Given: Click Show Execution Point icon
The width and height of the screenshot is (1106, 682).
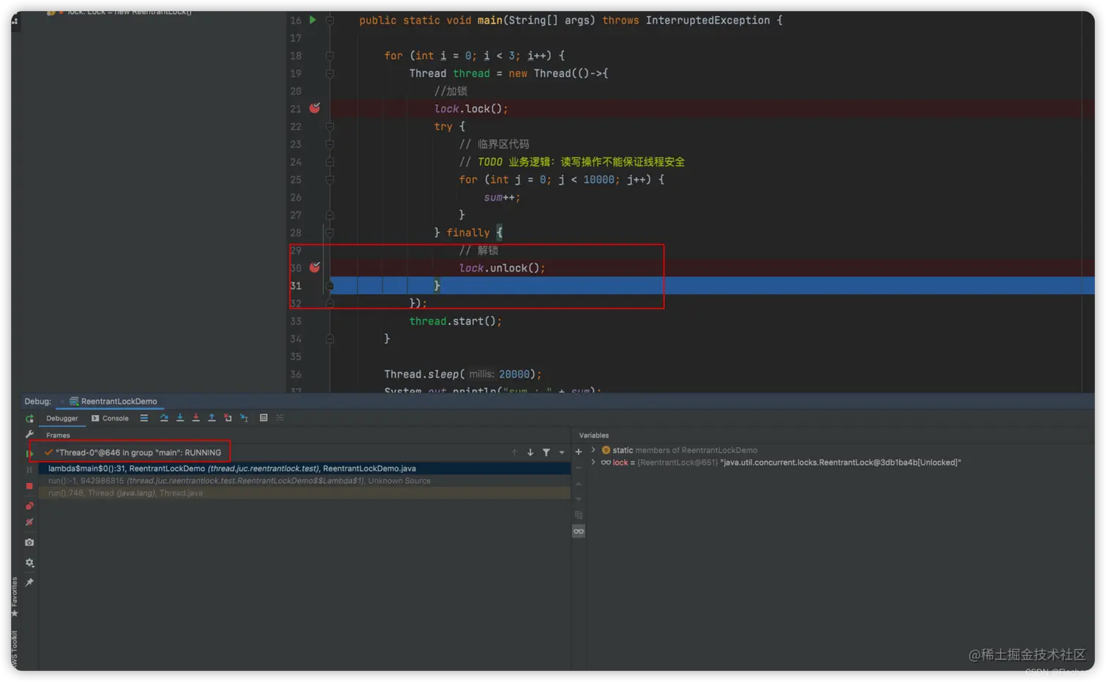Looking at the screenshot, I should 144,418.
